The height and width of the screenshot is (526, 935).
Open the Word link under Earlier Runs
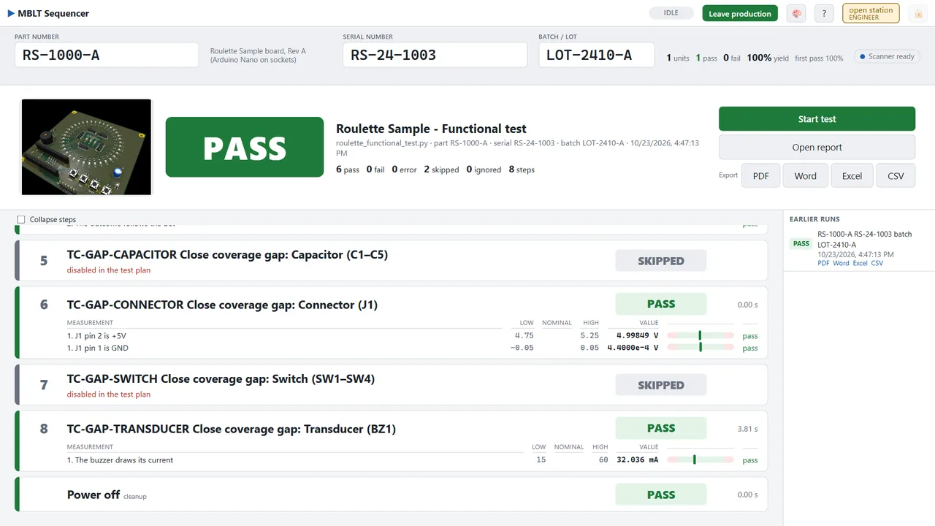(x=841, y=263)
